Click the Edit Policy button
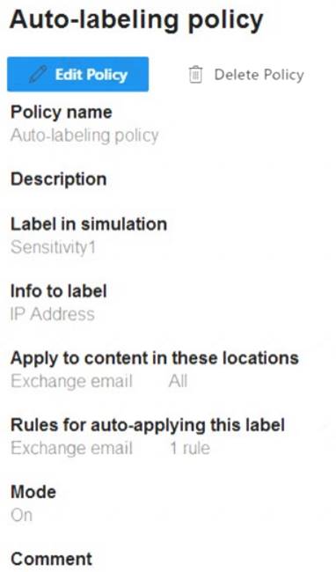Viewport: 336px width, 572px height. (x=78, y=74)
